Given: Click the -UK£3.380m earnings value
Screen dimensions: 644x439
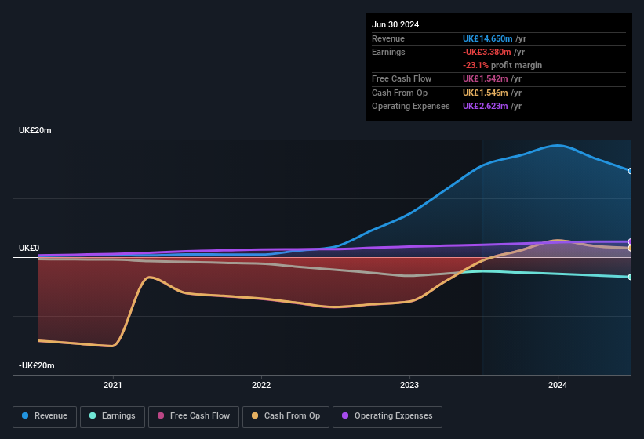Looking at the screenshot, I should point(486,52).
